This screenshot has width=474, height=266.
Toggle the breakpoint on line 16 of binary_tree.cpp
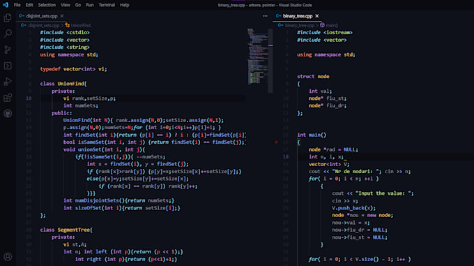pyautogui.click(x=276, y=142)
